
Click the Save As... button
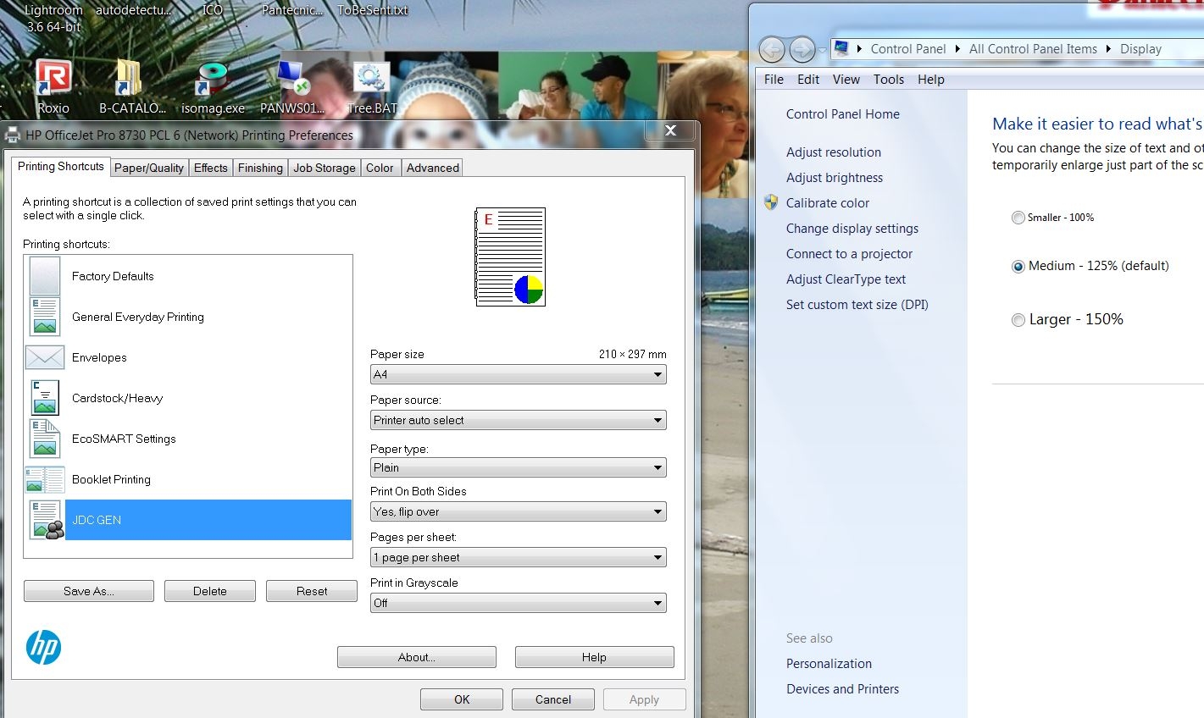click(89, 591)
